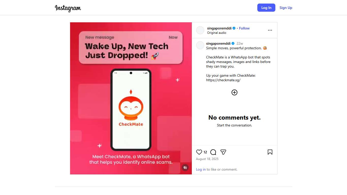Unmute the video audio
The image size is (347, 195).
185,168
